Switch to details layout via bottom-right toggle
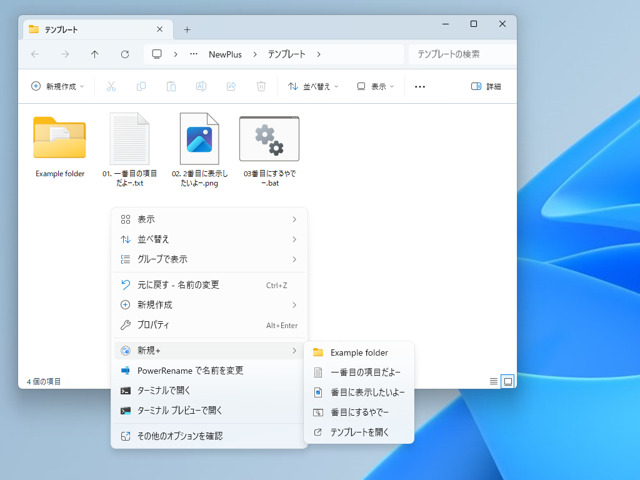Image resolution: width=640 pixels, height=480 pixels. pos(493,381)
